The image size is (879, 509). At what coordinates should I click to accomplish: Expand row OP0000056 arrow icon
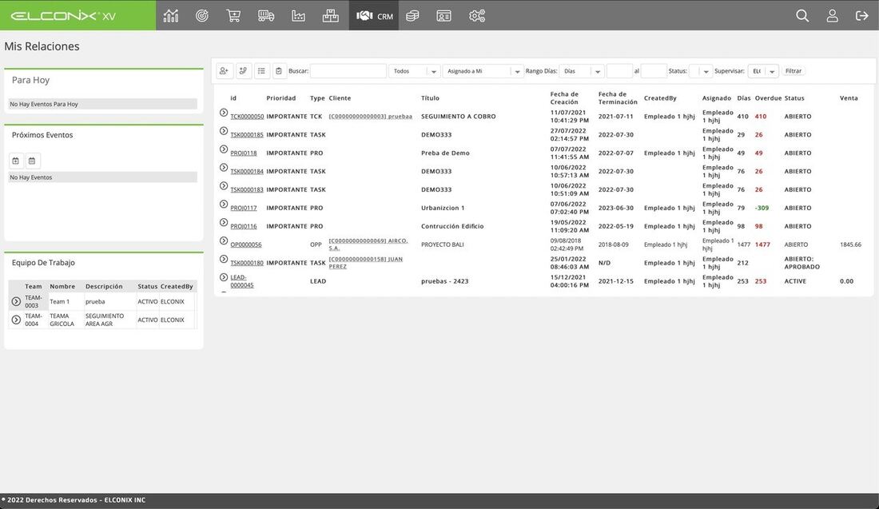tap(224, 241)
